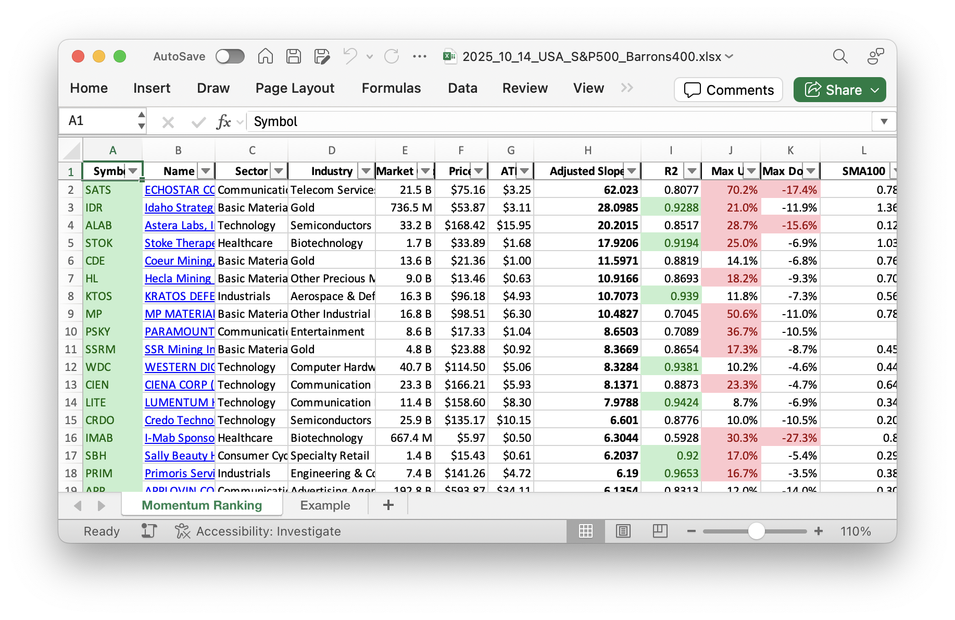Open the share-with-people collaboration icon

pyautogui.click(x=875, y=56)
